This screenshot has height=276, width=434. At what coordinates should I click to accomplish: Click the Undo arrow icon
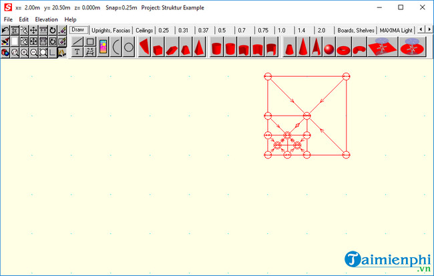[x=5, y=30]
